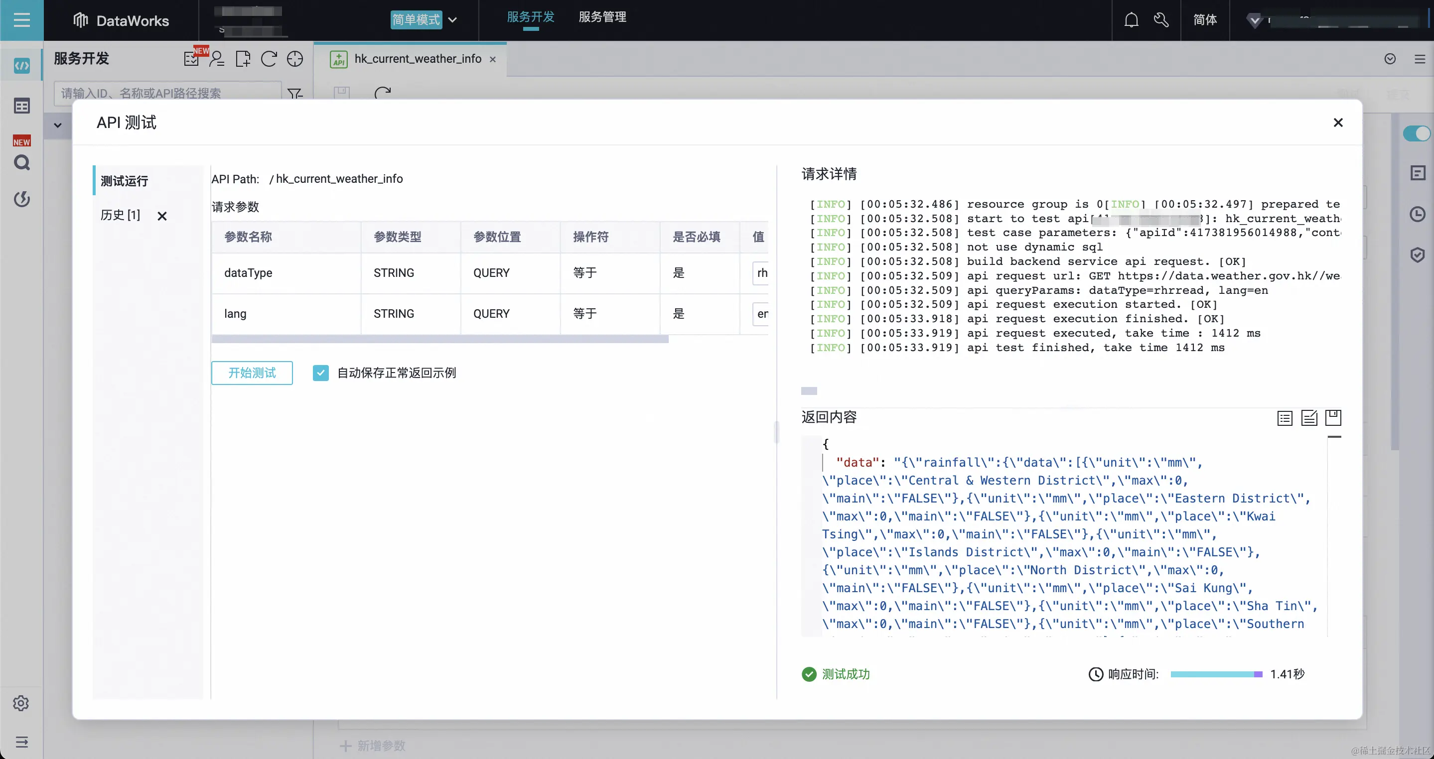Screen dimensions: 1434x759
Task: Click the top-right hamburger lines icon
Action: coord(1420,59)
